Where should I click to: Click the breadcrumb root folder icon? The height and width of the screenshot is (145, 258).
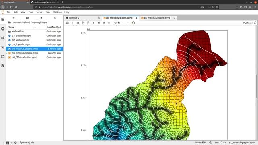coord(10,23)
